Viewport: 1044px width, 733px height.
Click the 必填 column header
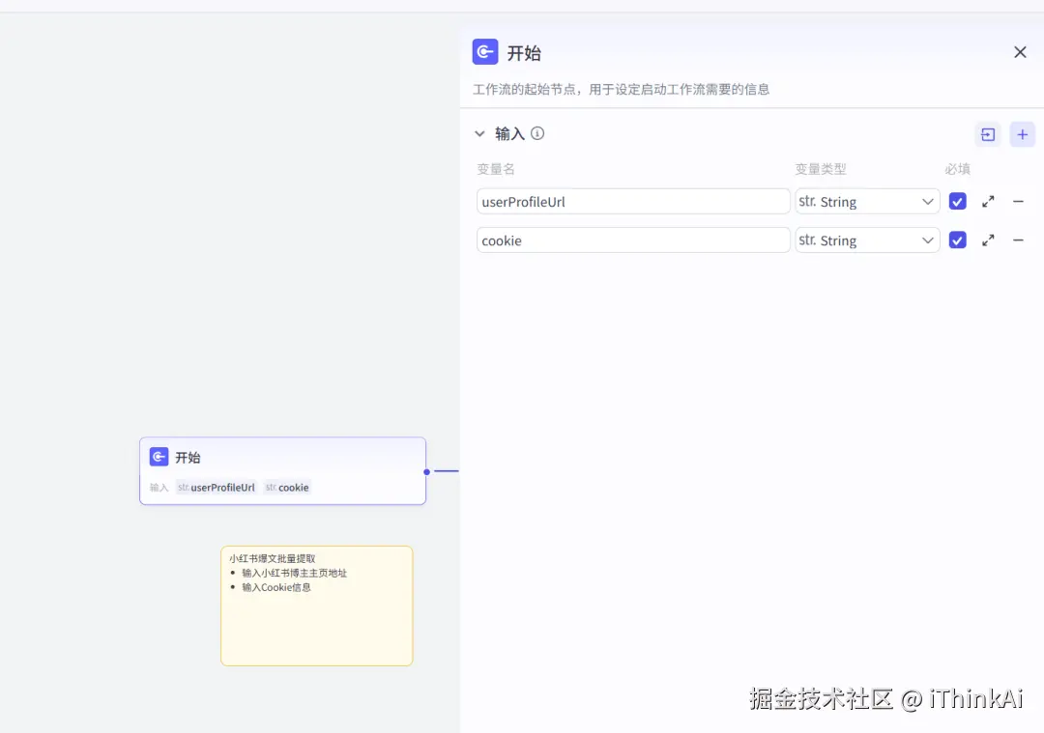click(x=957, y=169)
